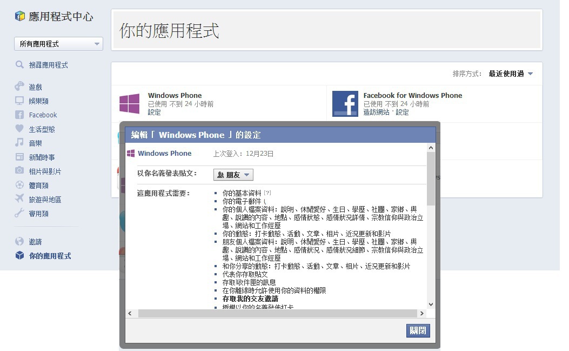Click the [?] help icon after 你的基本資料
The width and height of the screenshot is (569, 351).
coord(267,193)
